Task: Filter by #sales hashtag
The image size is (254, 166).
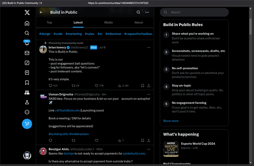Action: point(90,34)
